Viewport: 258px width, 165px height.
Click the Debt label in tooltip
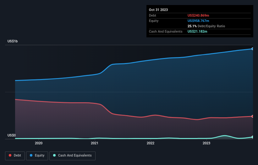point(152,15)
